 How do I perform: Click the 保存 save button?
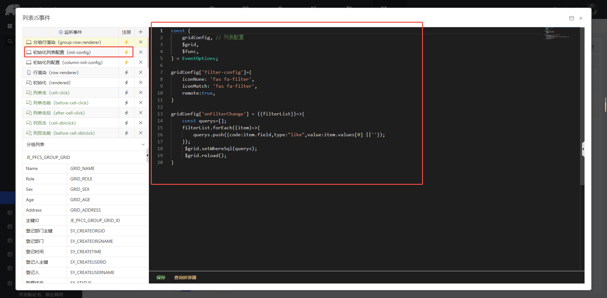[x=161, y=278]
